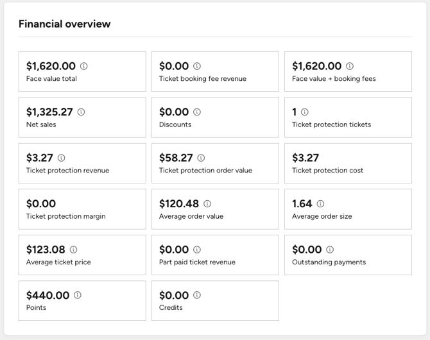Click the Discounts info icon

click(x=197, y=112)
